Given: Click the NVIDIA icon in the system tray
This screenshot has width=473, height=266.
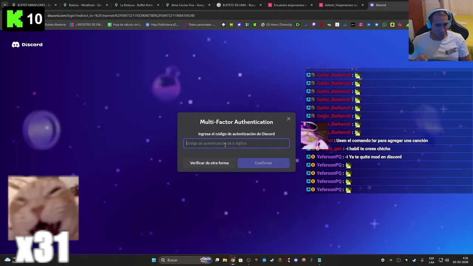Looking at the screenshot, I should click(x=391, y=260).
